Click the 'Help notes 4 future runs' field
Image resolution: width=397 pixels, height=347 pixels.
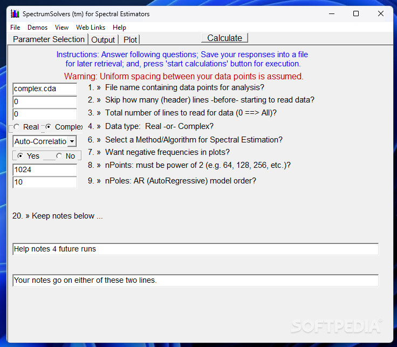click(195, 249)
